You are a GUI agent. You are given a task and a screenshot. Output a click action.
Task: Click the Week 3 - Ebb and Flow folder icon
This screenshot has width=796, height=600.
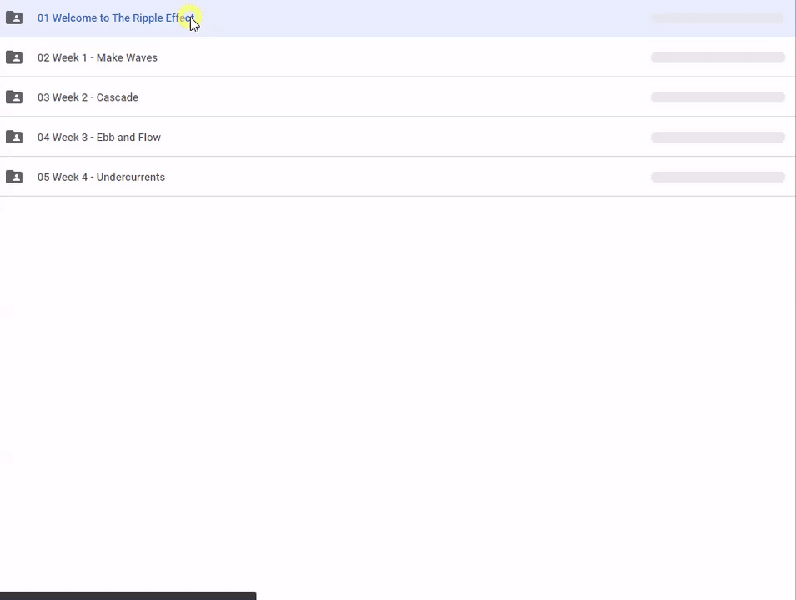pos(14,137)
